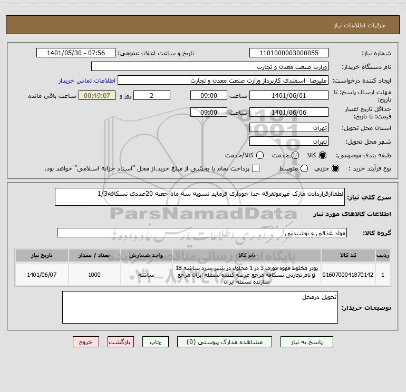
Task: Click the اطلاعات کالاهای مورد نیاز section title
Action: [x=352, y=214]
